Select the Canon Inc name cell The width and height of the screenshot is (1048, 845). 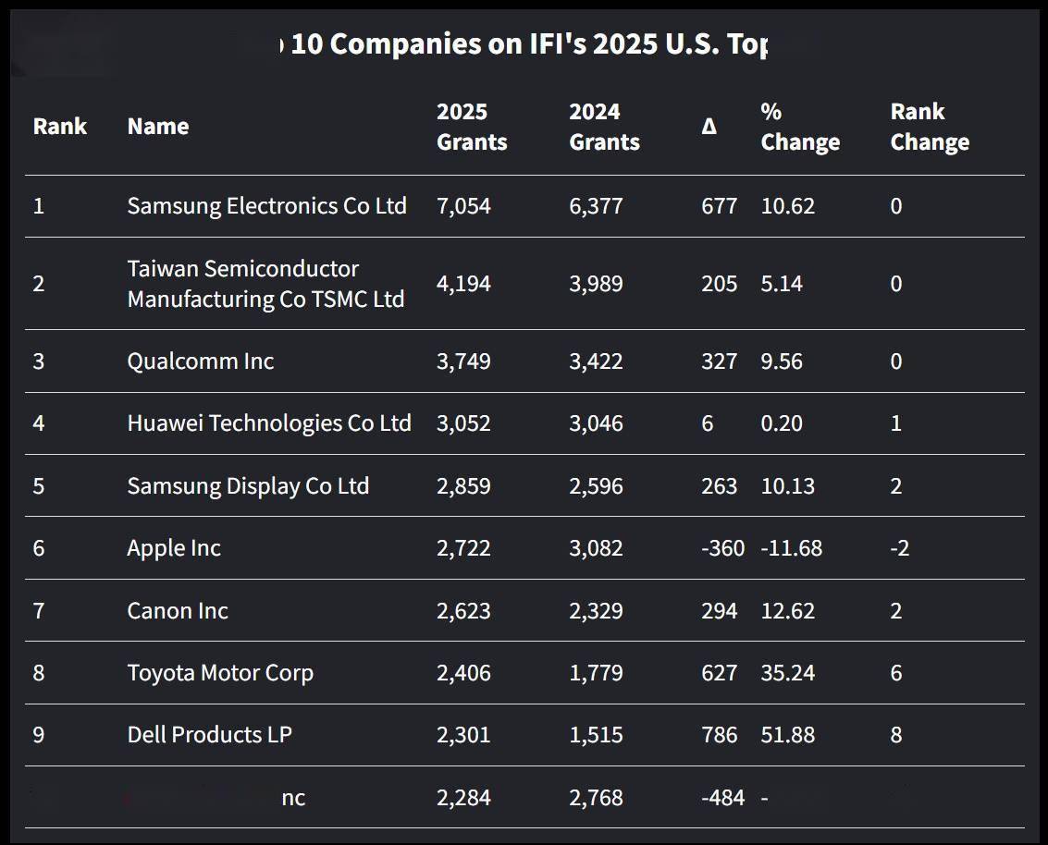point(178,611)
